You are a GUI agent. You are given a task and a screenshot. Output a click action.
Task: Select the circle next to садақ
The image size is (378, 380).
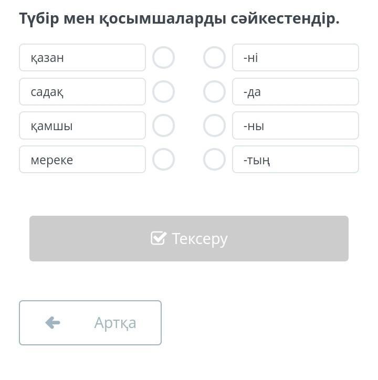[163, 92]
